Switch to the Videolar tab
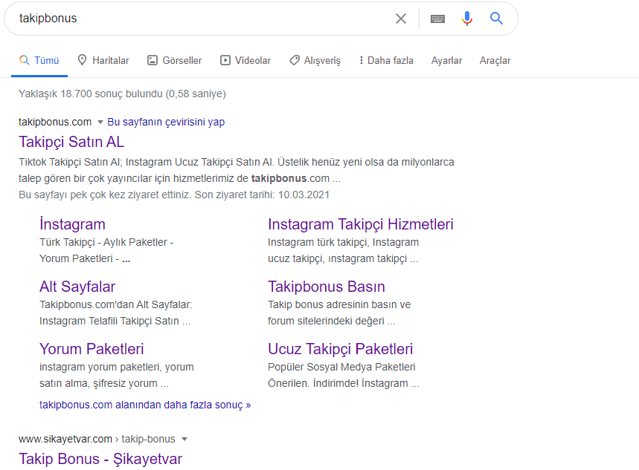Viewport: 639px width, 470px height. 245,60
